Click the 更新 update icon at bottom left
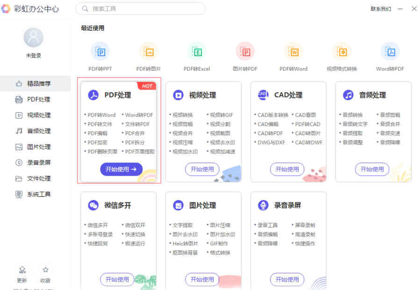 [22, 270]
